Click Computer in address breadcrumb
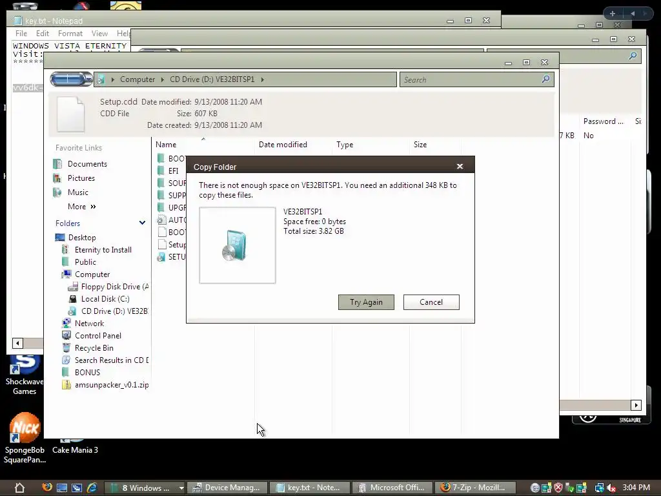Screen dimensions: 661x496 tap(137, 79)
